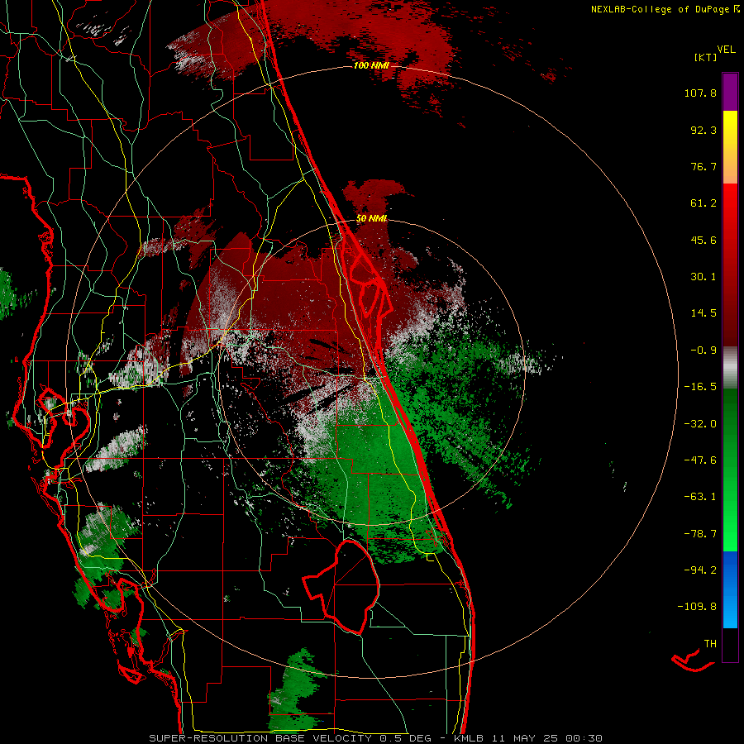This screenshot has width=744, height=744.
Task: Select the 61.2 legend value
Action: 703,203
